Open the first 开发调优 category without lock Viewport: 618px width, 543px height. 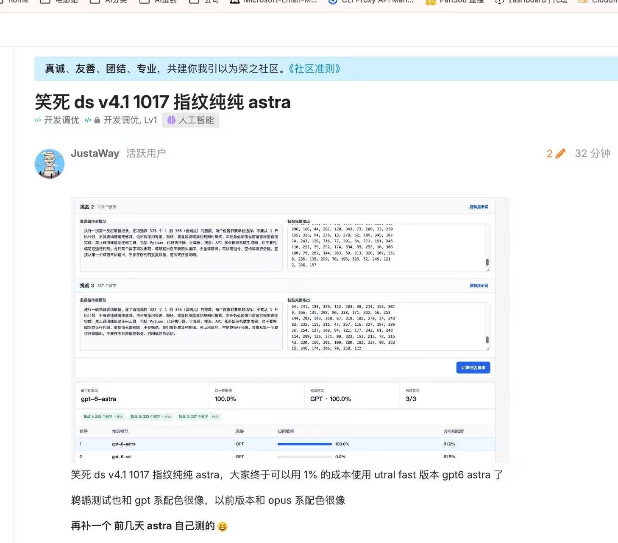[x=57, y=120]
